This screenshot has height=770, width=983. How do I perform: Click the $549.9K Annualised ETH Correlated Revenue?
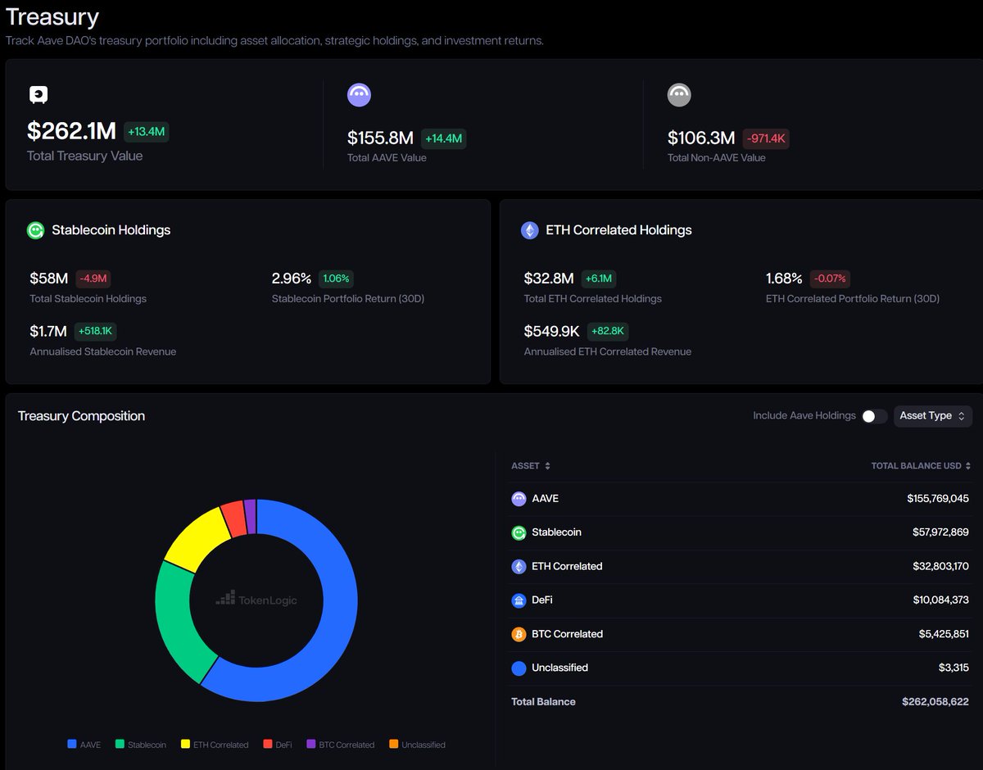[552, 331]
